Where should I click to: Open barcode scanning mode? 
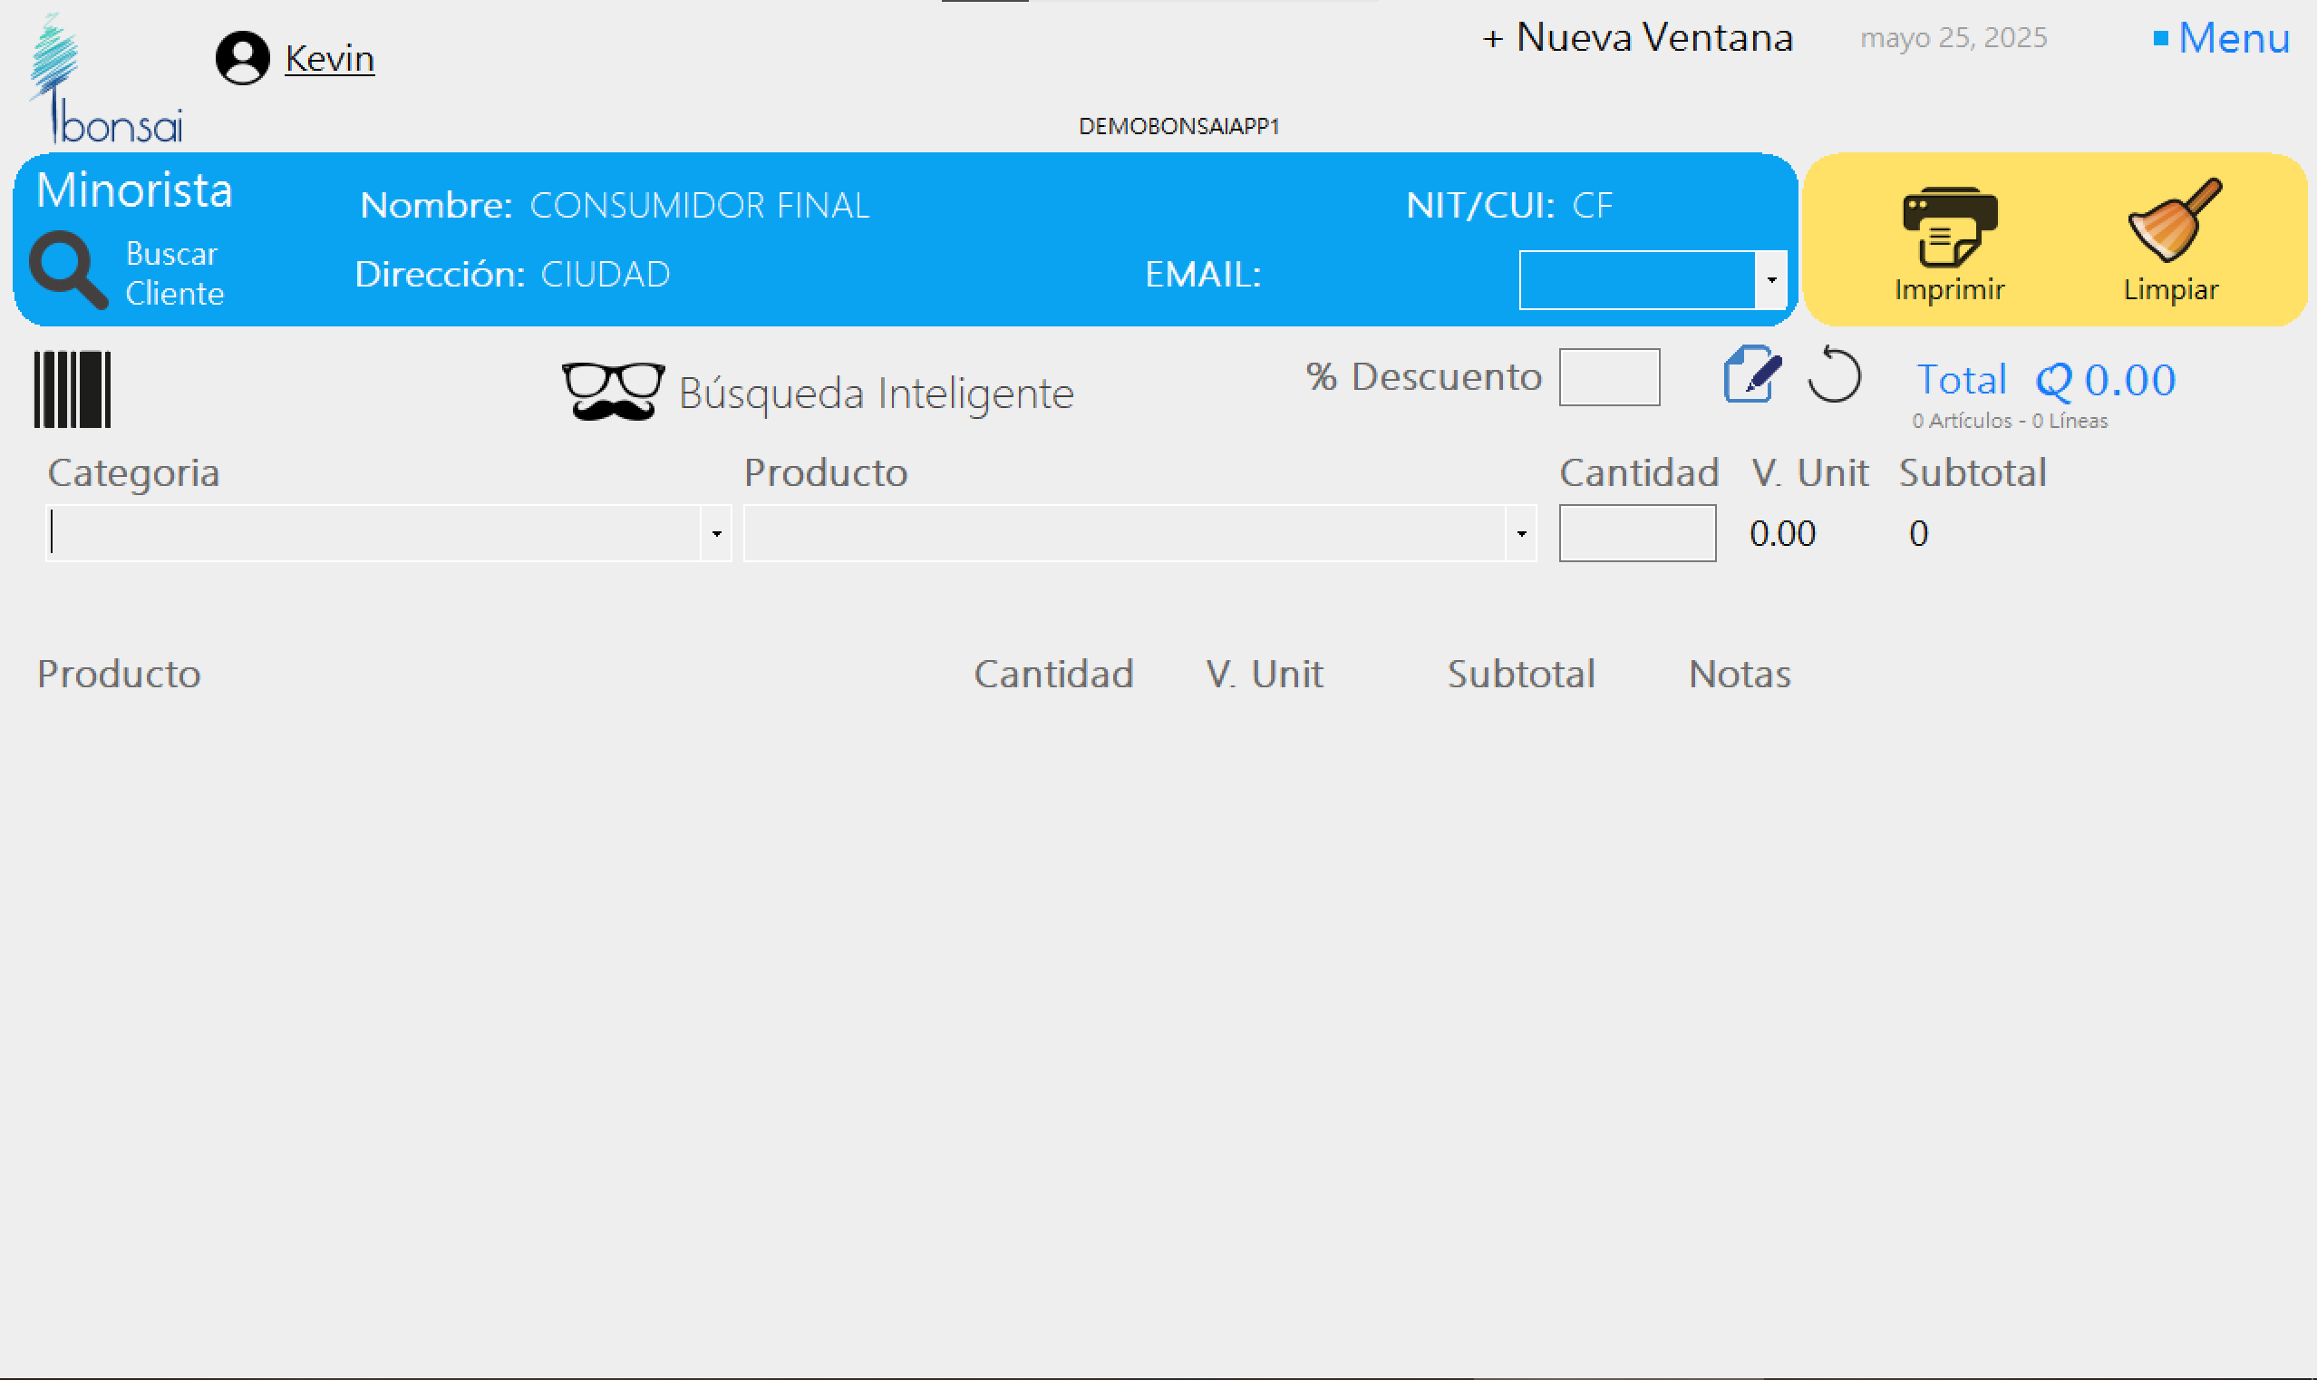click(x=72, y=388)
